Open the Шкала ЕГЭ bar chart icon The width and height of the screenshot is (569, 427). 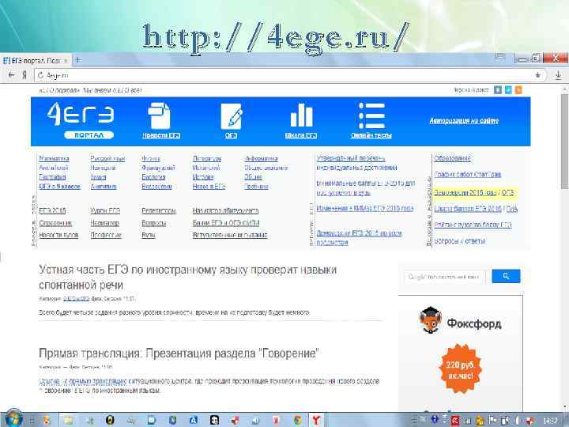[301, 115]
